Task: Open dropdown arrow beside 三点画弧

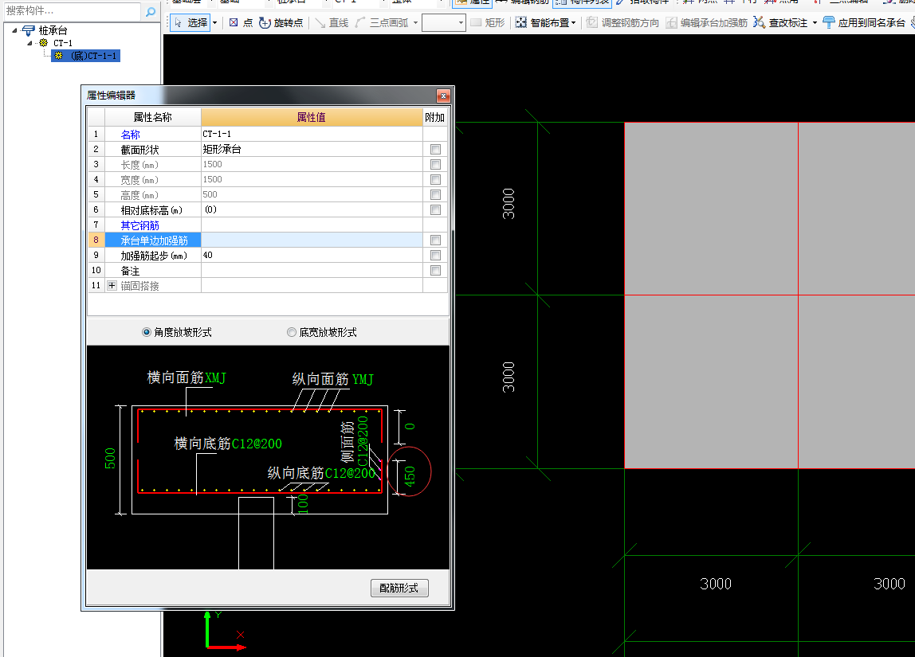Action: [x=415, y=23]
